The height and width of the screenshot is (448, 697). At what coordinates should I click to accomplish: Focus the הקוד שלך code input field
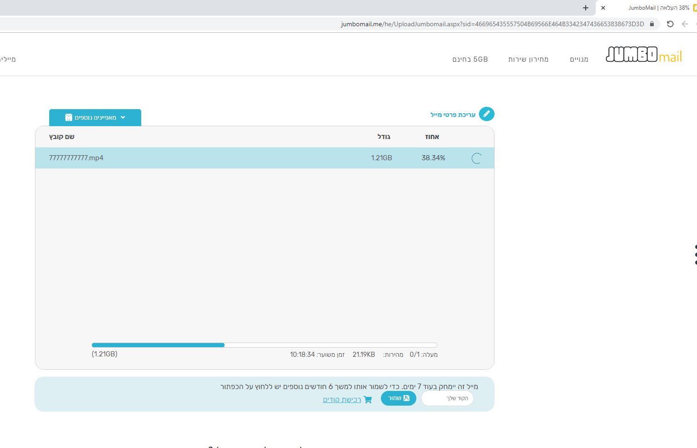click(x=447, y=398)
